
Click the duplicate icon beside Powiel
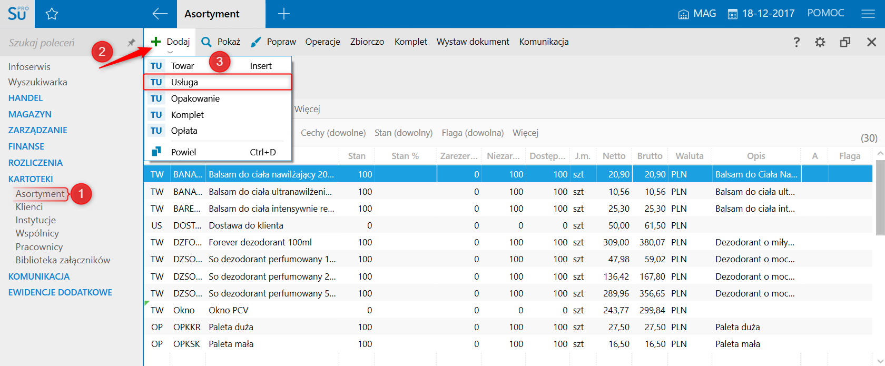tap(156, 152)
